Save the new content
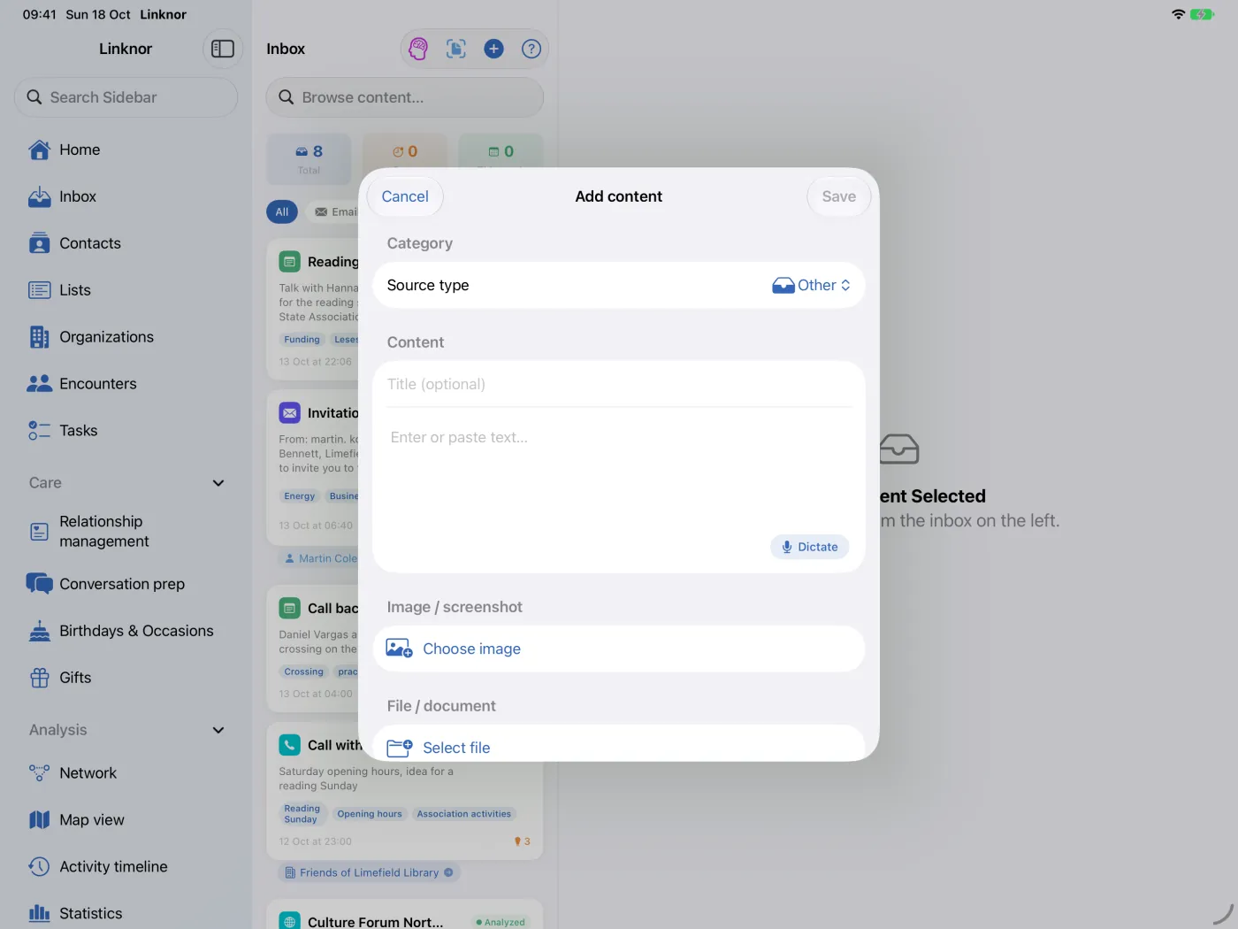 click(x=839, y=196)
